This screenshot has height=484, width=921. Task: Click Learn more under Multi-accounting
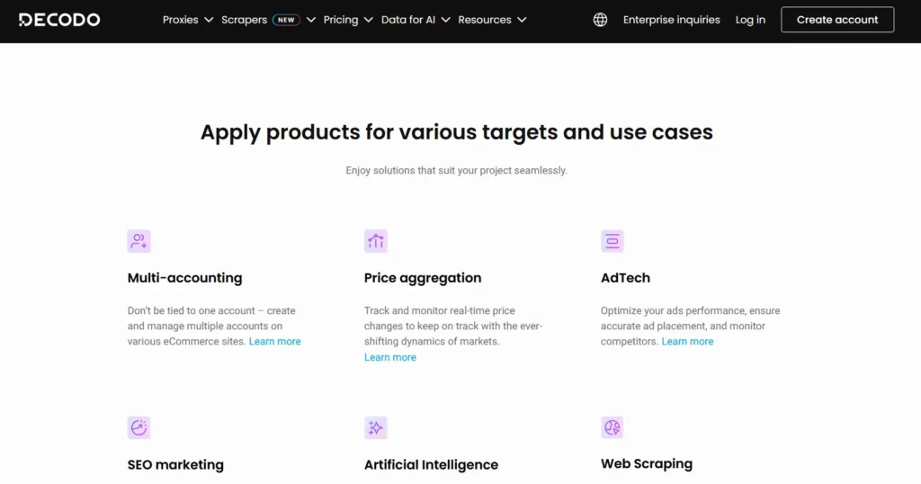(x=275, y=342)
